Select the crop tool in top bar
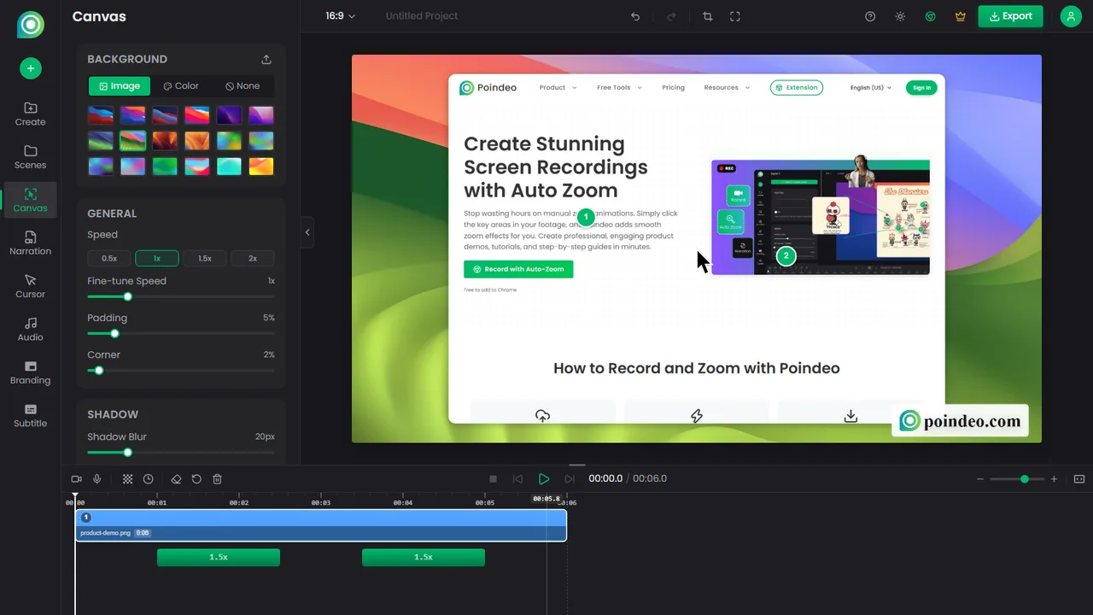1093x615 pixels. point(707,16)
